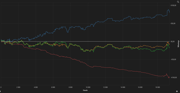Click the zoom out magnifier icon
The image size is (180, 93).
(x=178, y=2)
